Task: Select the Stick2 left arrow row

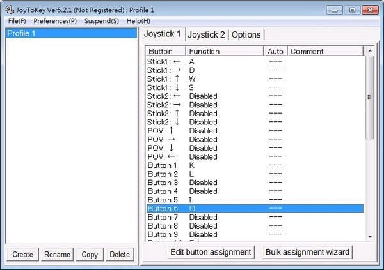Action: (255, 96)
